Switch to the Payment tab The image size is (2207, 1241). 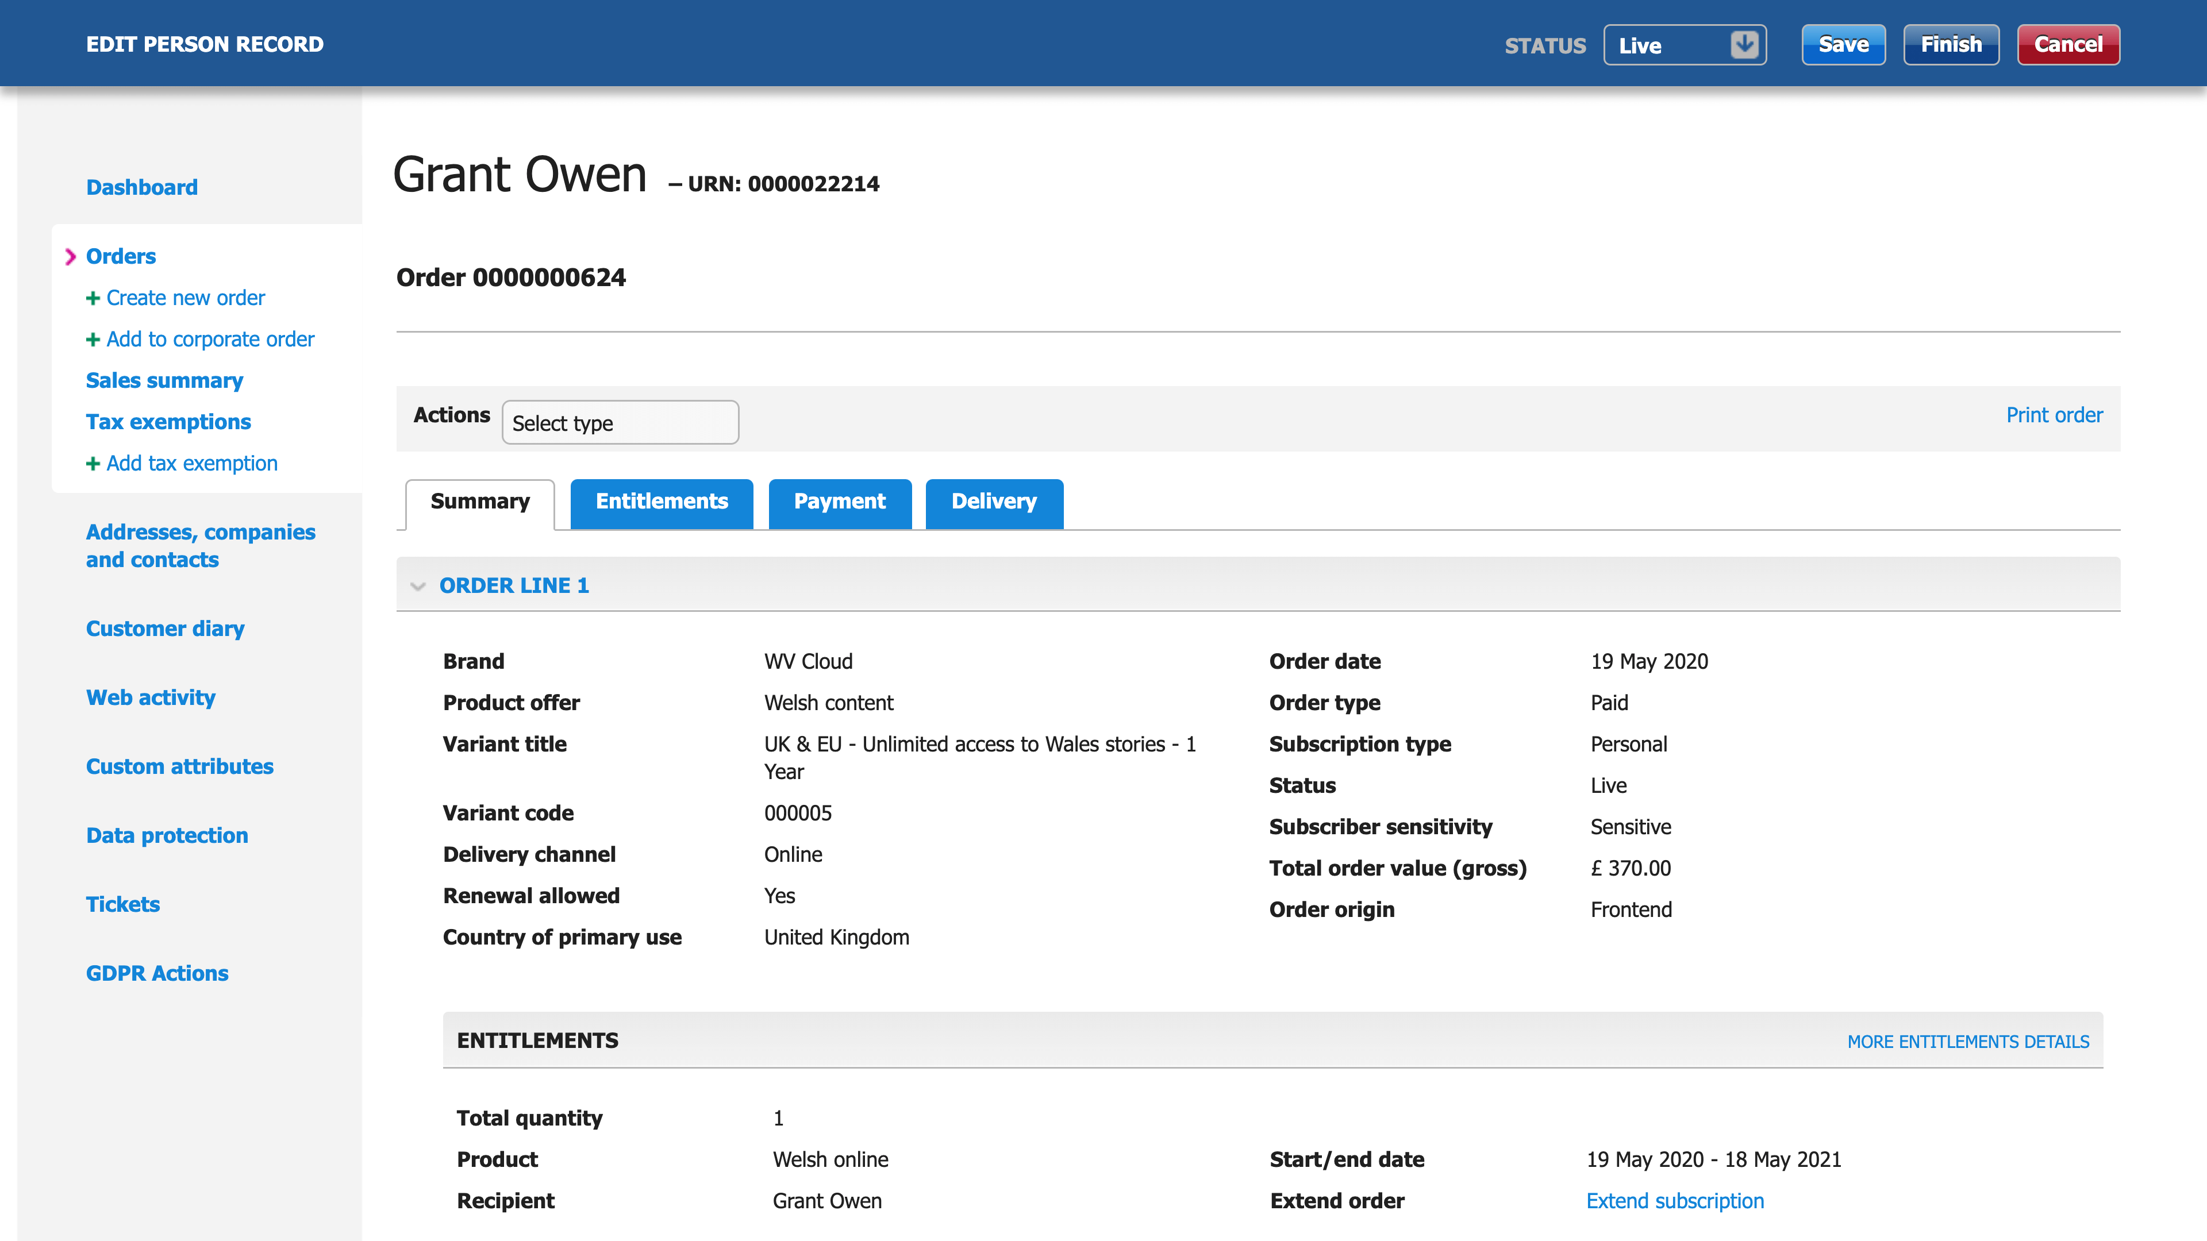point(839,502)
